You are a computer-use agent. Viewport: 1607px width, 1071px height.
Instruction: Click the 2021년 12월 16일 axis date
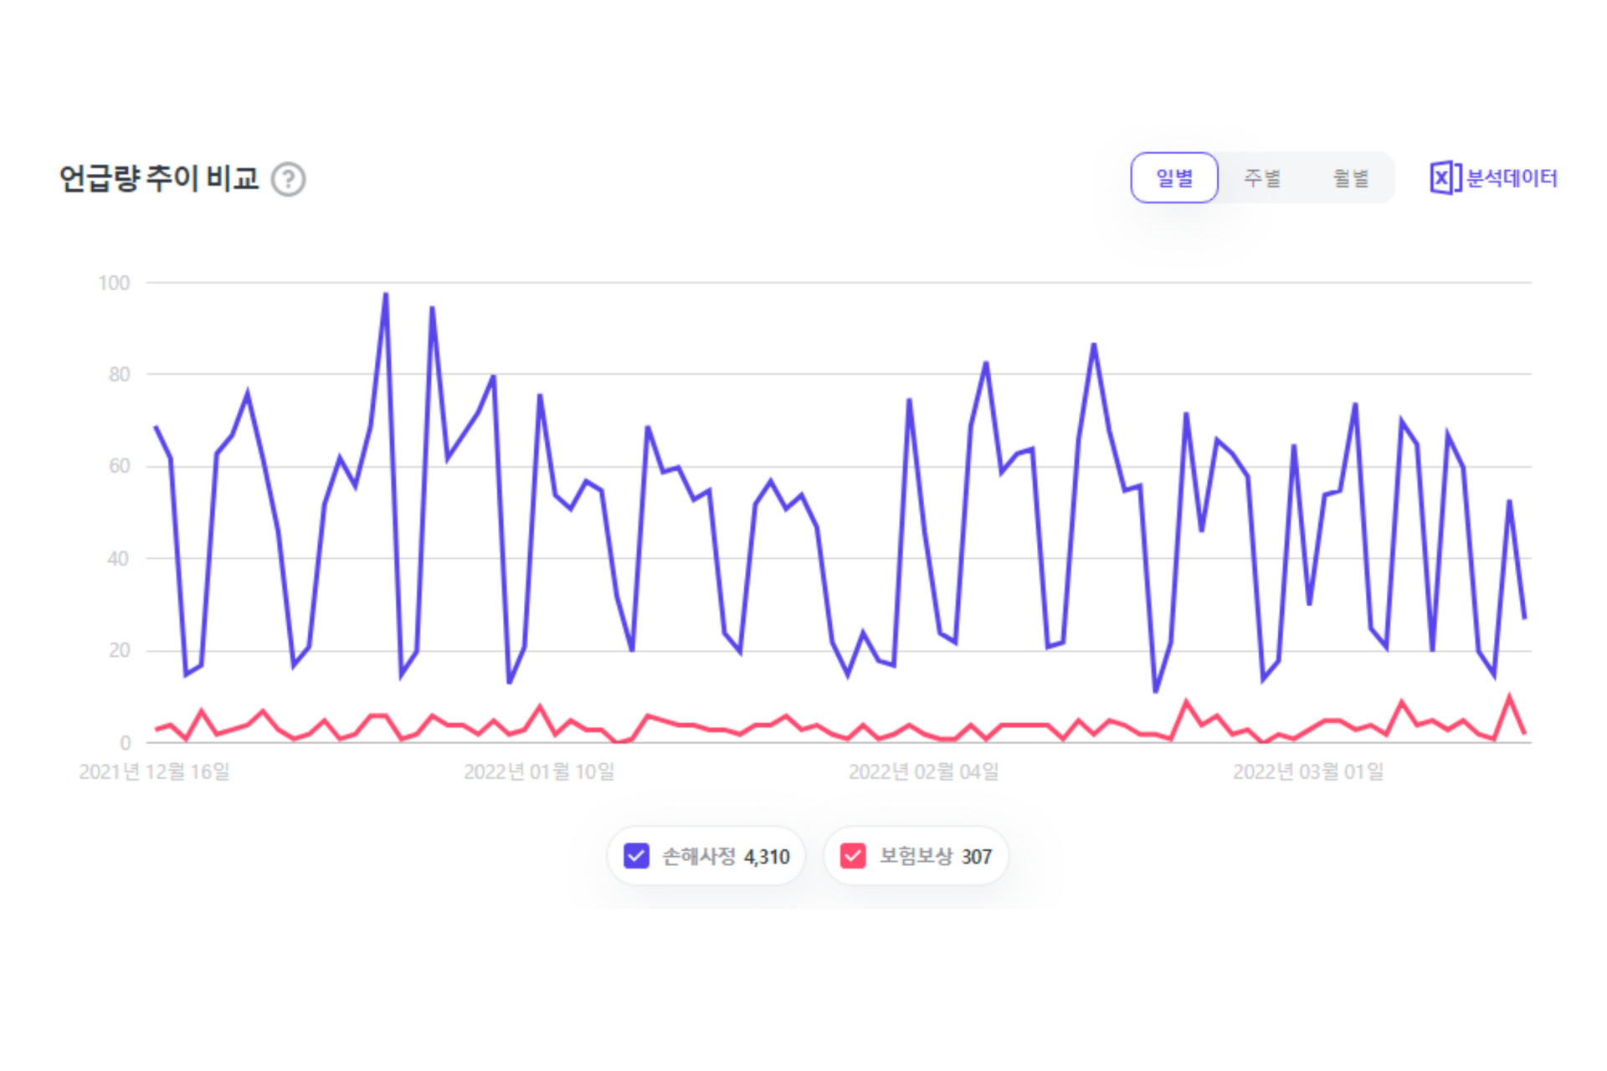[154, 771]
